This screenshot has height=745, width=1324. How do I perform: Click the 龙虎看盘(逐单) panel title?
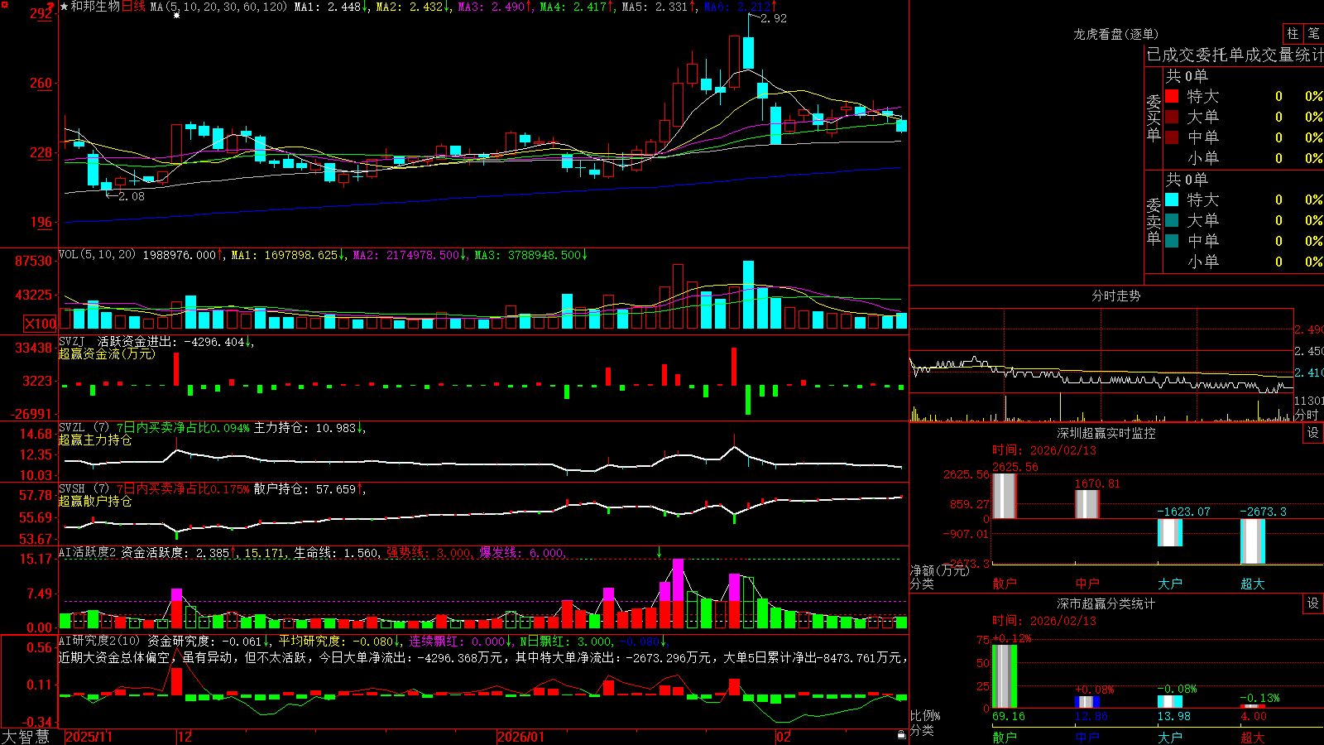[x=1115, y=34]
